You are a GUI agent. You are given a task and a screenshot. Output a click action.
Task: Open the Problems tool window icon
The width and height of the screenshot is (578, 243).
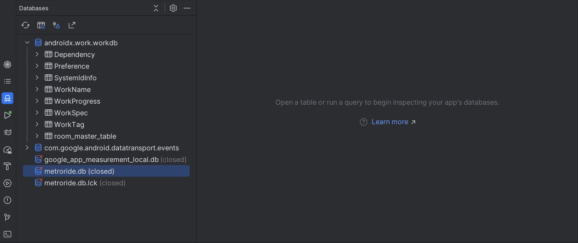point(7,200)
